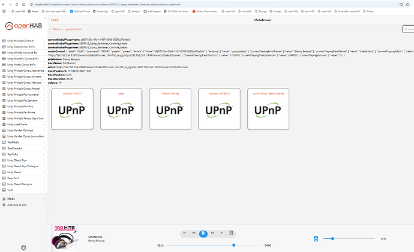Expand chevron on Linky Kerdae Contract row
The width and height of the screenshot is (414, 252).
44,130
